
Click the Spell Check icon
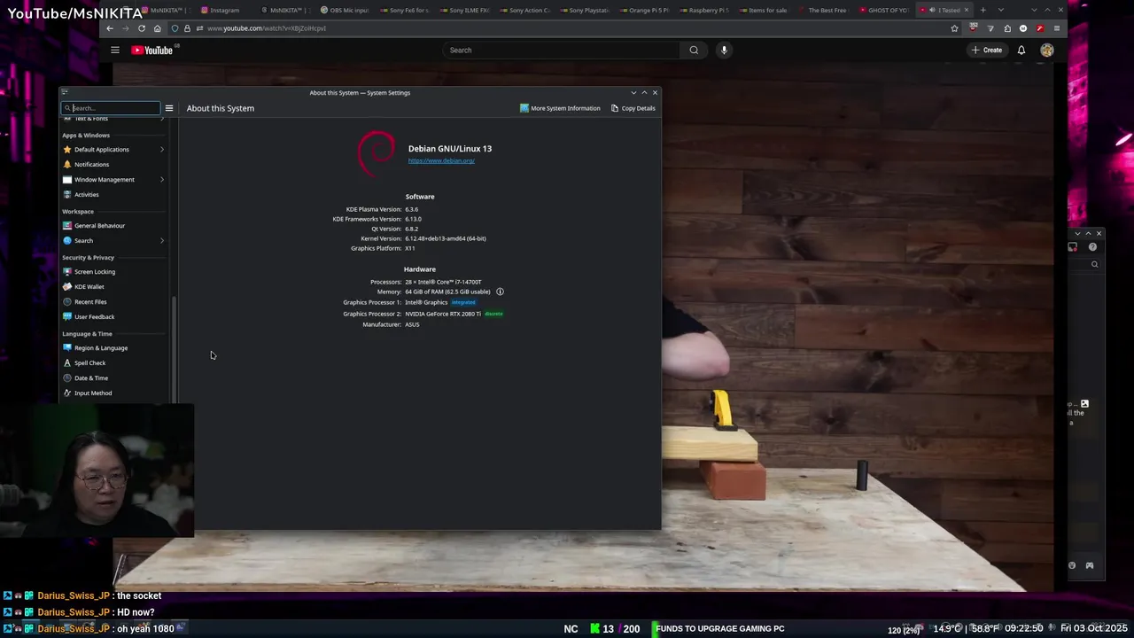click(x=67, y=363)
